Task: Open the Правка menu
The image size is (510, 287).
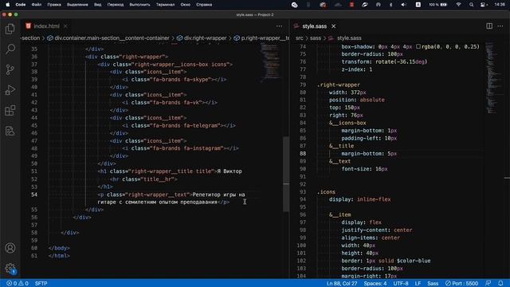Action: tap(54, 5)
